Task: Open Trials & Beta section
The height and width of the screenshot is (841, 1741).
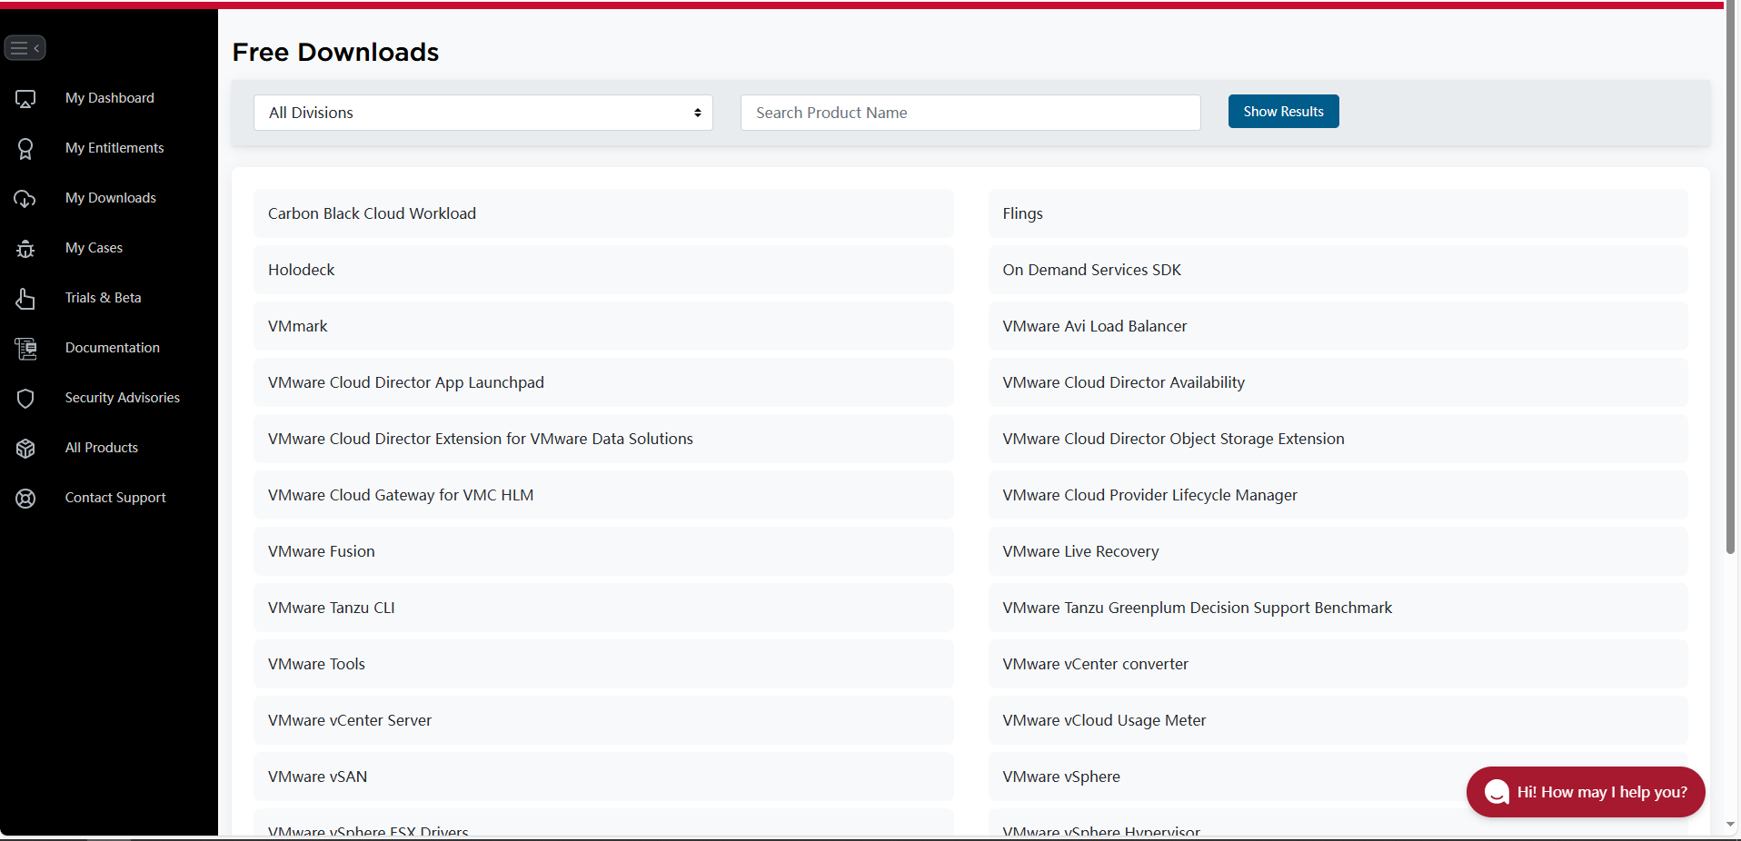Action: click(103, 298)
